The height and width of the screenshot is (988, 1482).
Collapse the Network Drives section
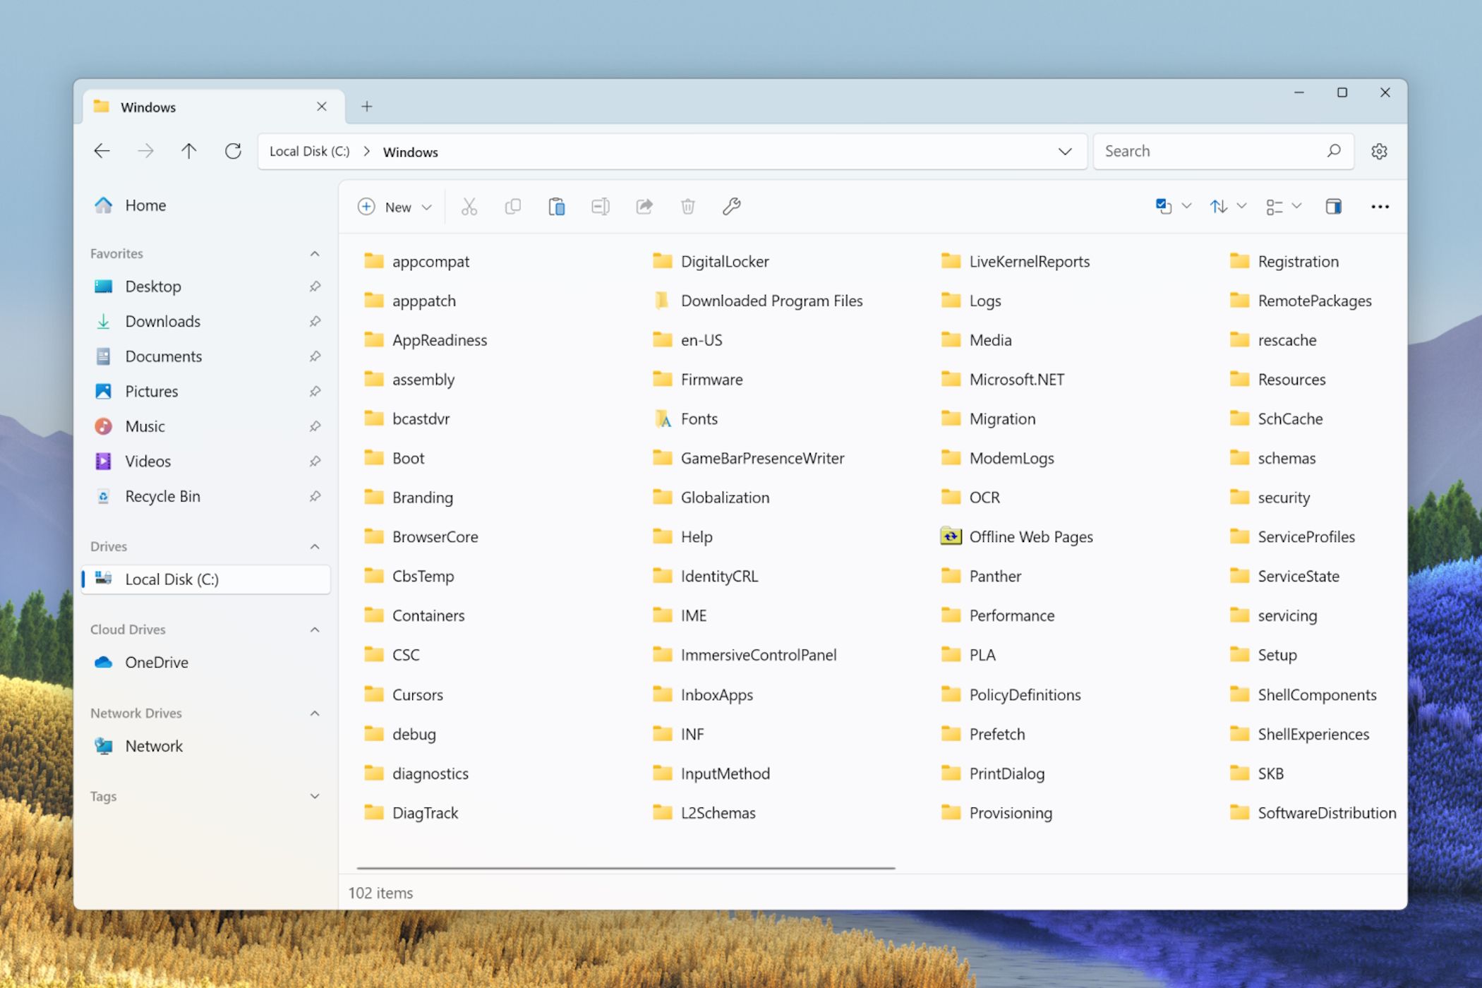(315, 713)
